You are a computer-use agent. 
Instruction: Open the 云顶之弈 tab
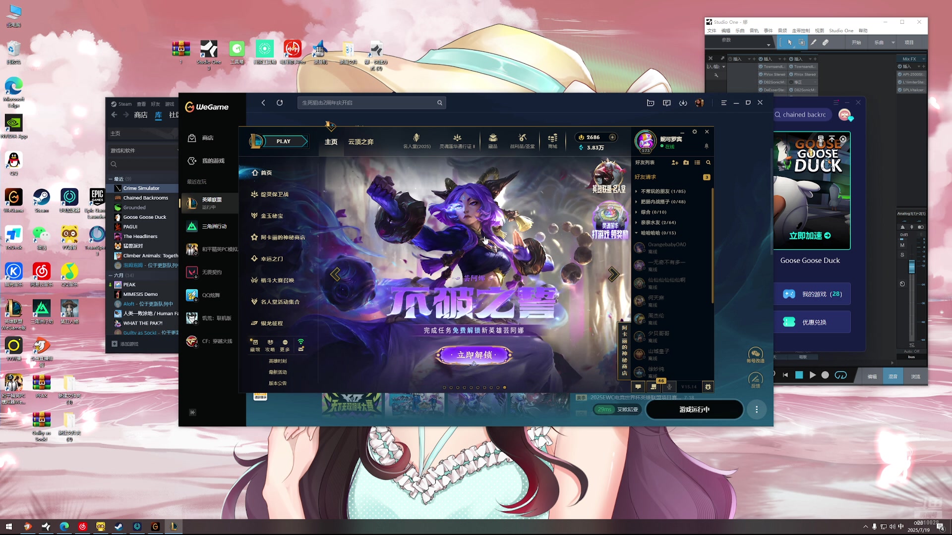[360, 142]
